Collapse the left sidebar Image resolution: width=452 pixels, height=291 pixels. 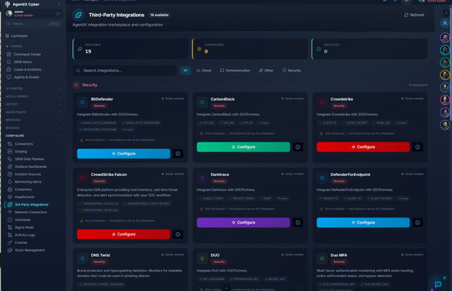[x=59, y=4]
